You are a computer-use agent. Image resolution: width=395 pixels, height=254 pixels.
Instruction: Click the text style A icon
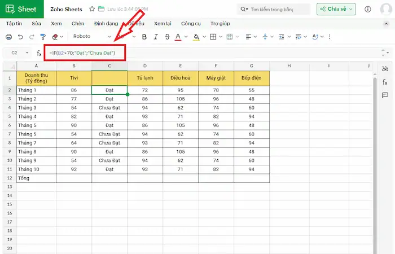tap(315, 37)
